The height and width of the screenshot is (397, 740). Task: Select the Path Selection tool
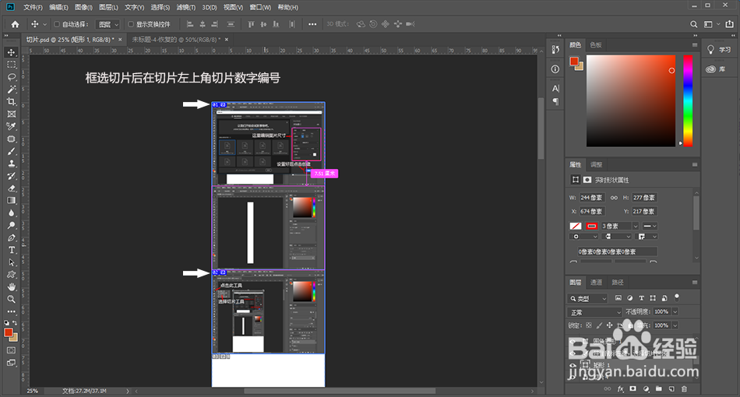12,262
